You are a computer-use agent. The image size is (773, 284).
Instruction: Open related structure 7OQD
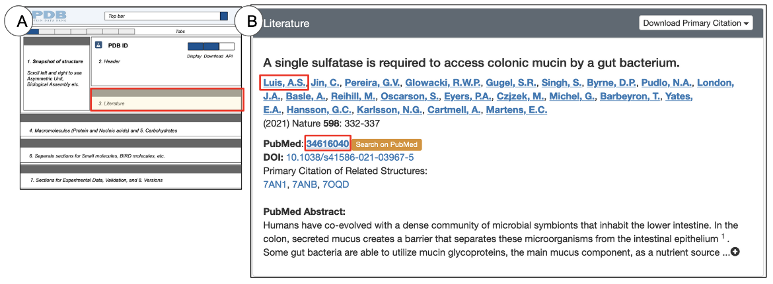[335, 185]
